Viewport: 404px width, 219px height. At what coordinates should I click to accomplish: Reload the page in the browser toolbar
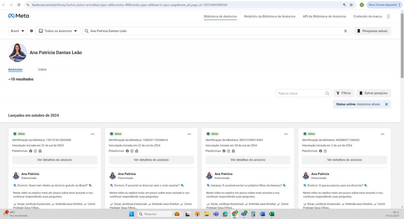pyautogui.click(x=19, y=5)
